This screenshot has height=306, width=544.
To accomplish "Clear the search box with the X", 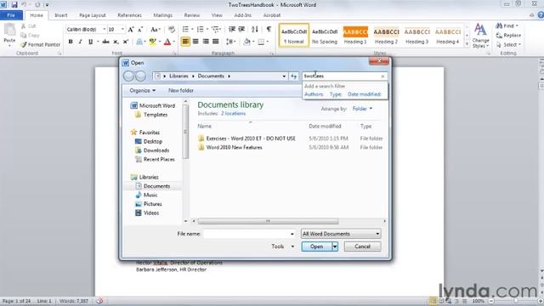I will (382, 76).
